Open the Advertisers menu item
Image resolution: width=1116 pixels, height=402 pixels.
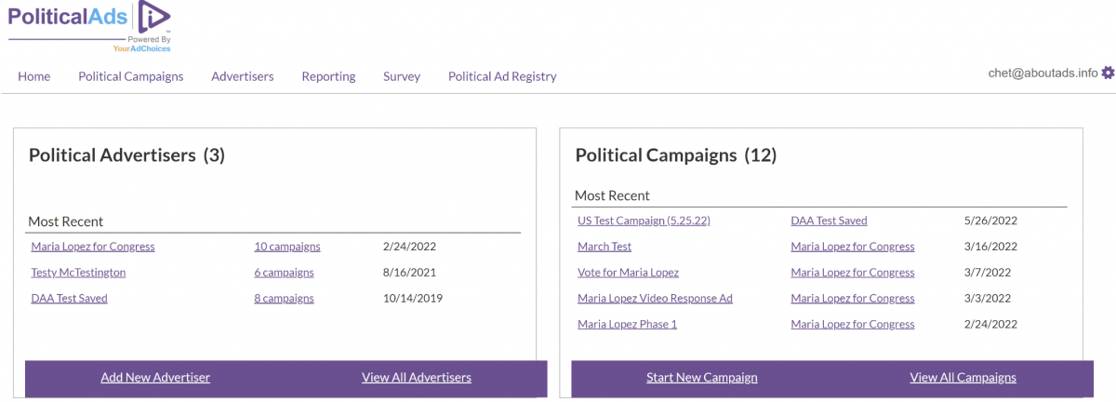pyautogui.click(x=243, y=76)
